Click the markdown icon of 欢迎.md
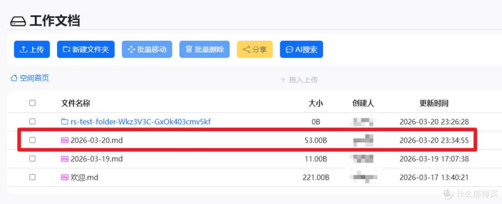The height and width of the screenshot is (204, 502). click(65, 177)
